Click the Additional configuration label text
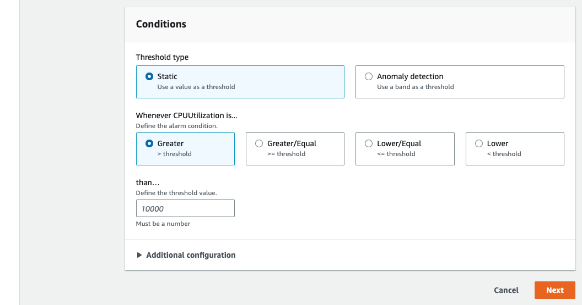The width and height of the screenshot is (582, 305). pyautogui.click(x=191, y=255)
